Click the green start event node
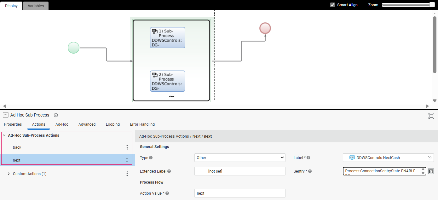This screenshot has height=200, width=438. point(73,48)
